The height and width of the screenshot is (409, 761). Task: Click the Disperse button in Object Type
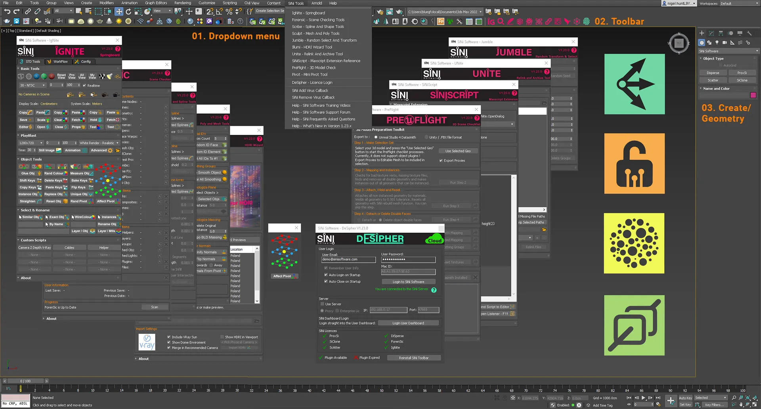713,73
